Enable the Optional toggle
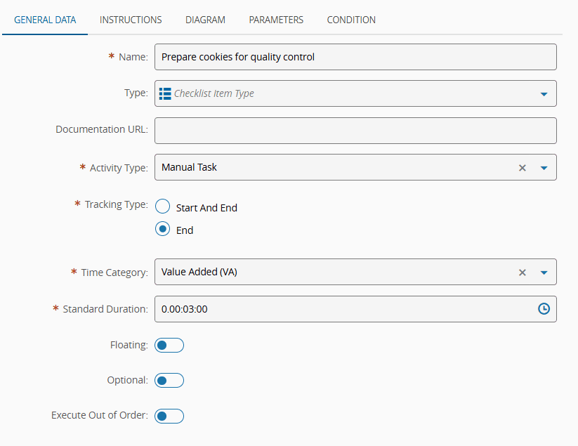The image size is (578, 446). tap(169, 381)
